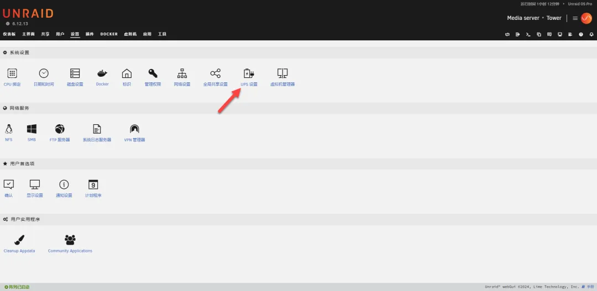Open 磁盘设置 disk settings icon
Viewport: 597px width, 291px height.
tap(75, 73)
